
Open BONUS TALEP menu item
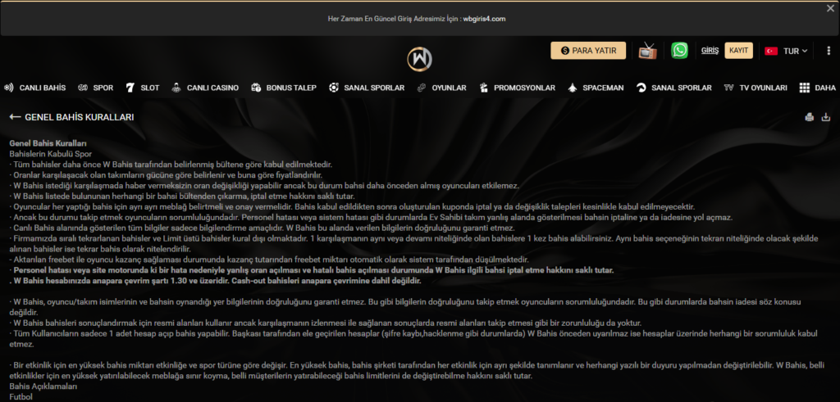(291, 88)
